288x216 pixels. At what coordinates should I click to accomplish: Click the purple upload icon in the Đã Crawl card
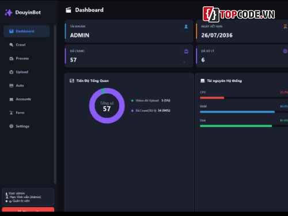(x=186, y=51)
